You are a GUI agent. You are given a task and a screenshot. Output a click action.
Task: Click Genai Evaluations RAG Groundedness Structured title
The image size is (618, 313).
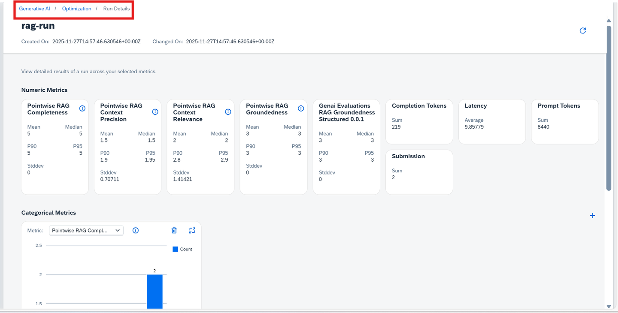(347, 112)
